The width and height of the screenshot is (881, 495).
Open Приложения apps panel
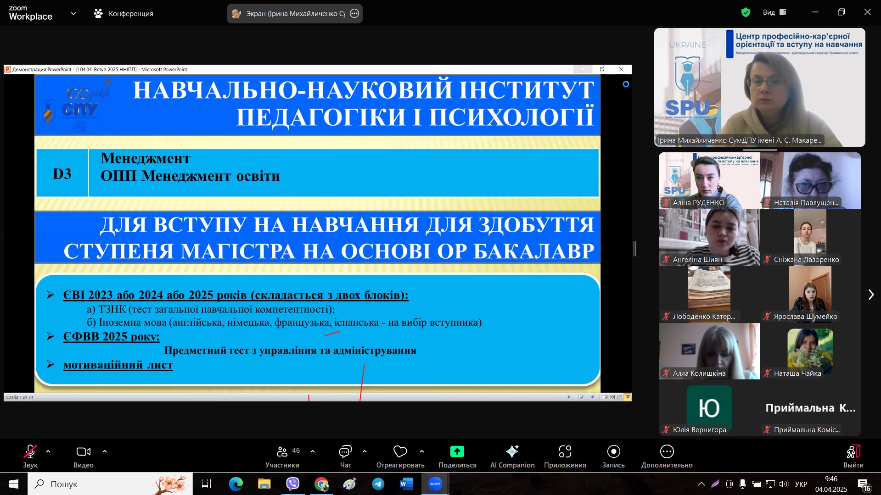click(565, 456)
